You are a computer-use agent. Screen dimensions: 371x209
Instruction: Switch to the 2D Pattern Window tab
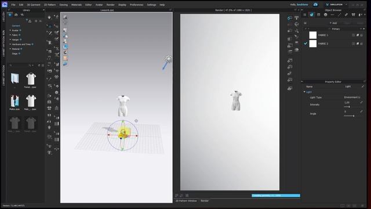(186, 201)
